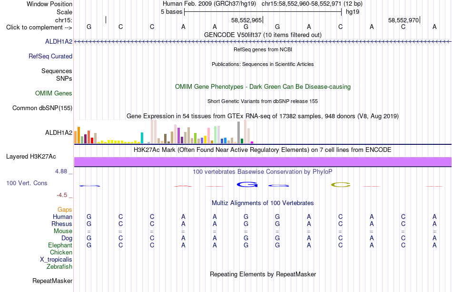452x292 pixels.
Task: Select the Mouse species label
Action: (63, 231)
